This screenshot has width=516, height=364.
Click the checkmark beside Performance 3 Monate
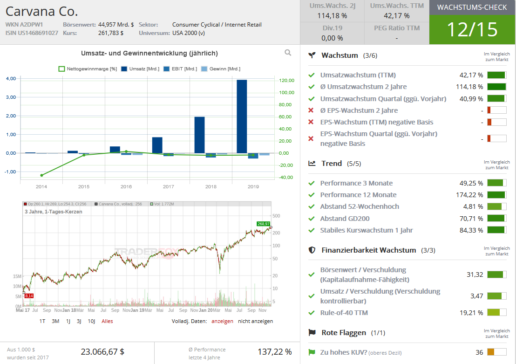(311, 183)
